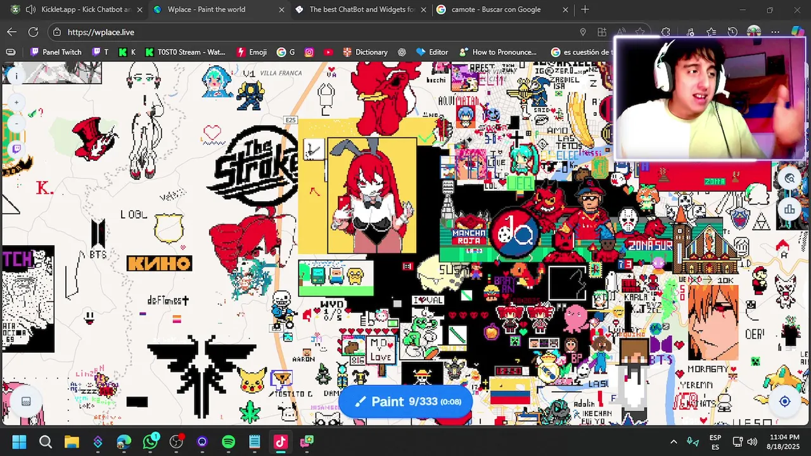Close the camote Google tab

coord(566,9)
